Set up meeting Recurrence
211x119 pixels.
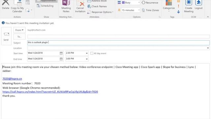point(150,3)
